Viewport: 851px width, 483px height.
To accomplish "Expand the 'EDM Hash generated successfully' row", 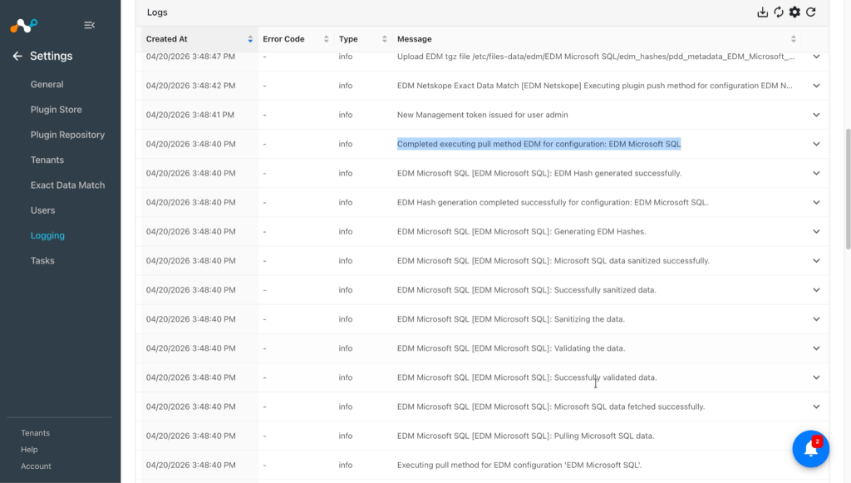I will click(816, 173).
